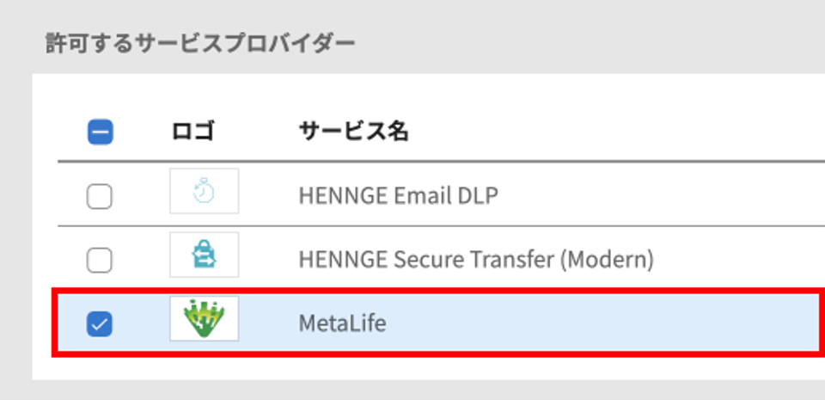
Task: Click the ロゴ column header
Action: coord(193,132)
